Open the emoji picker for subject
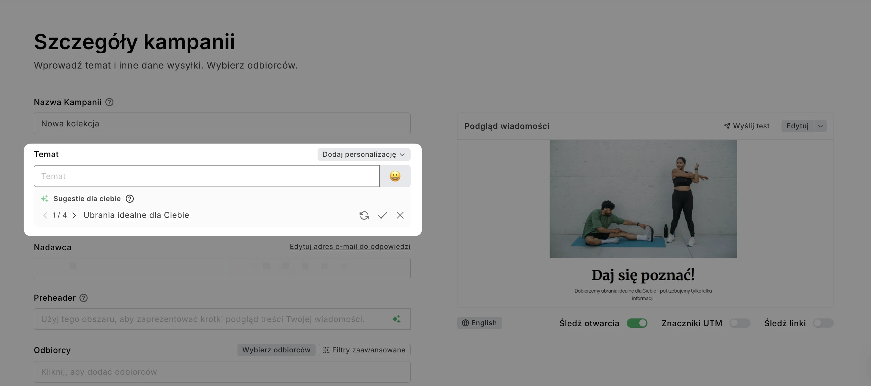 [395, 176]
